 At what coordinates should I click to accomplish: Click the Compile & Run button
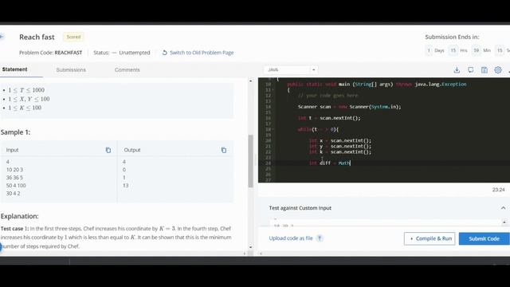coord(430,238)
